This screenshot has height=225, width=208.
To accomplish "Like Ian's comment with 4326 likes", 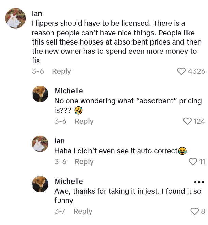I will click(181, 71).
